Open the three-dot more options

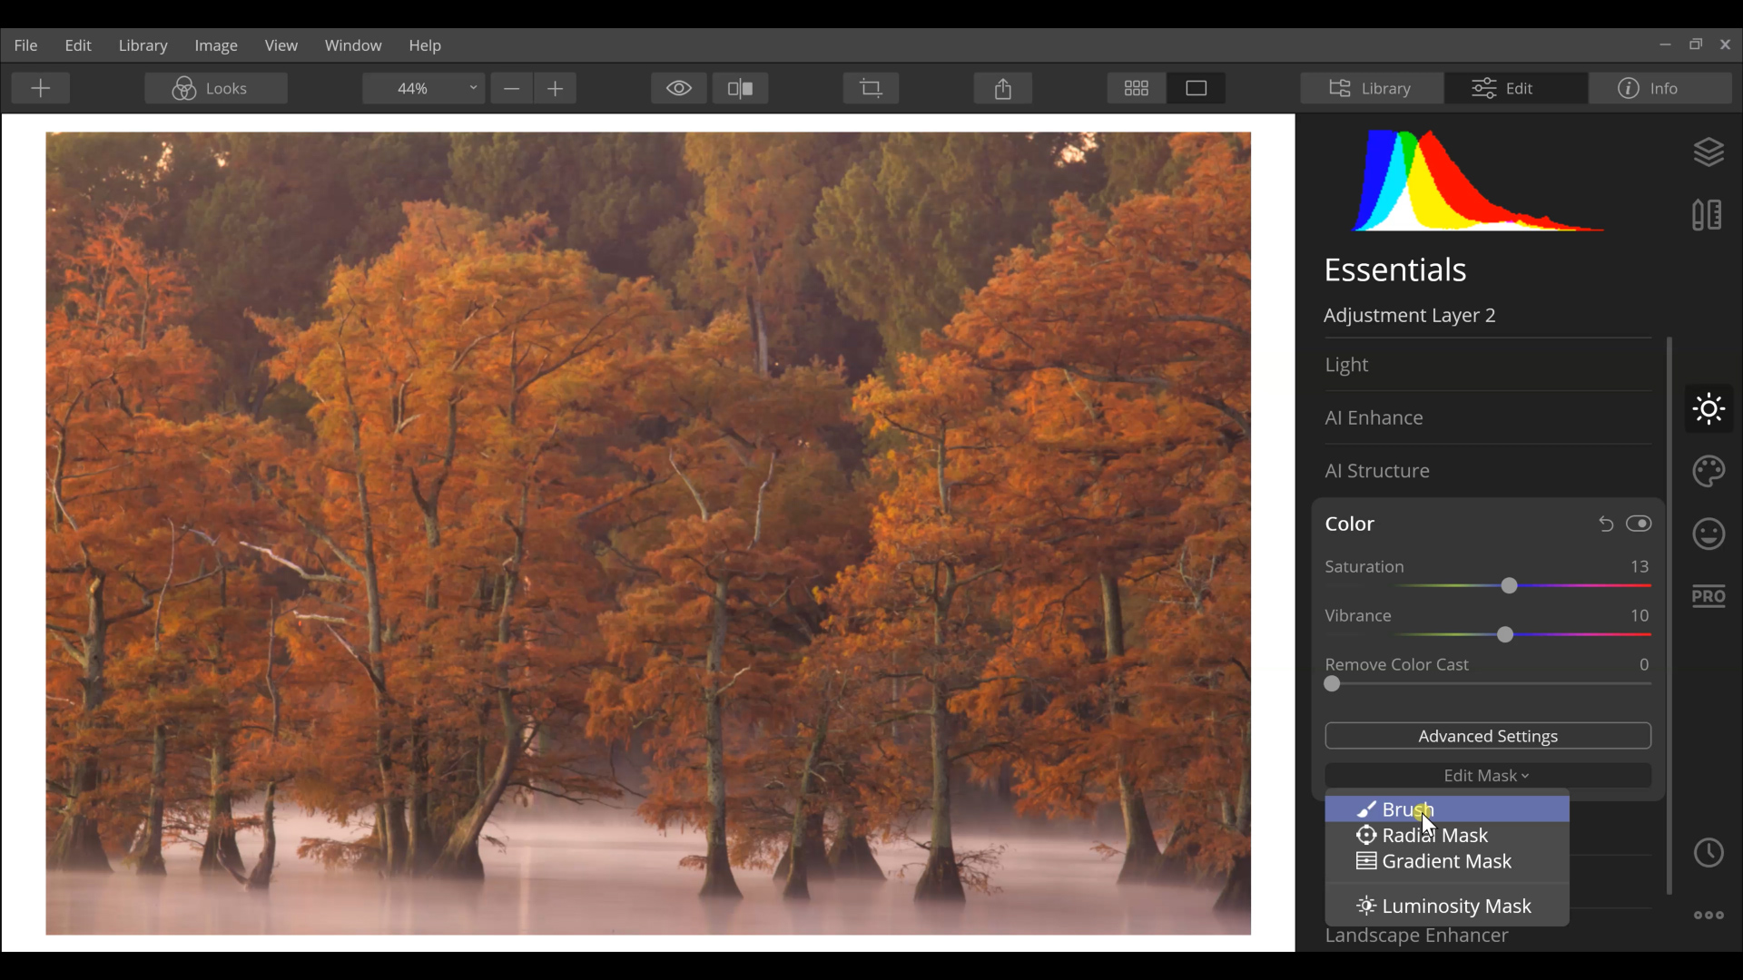pyautogui.click(x=1709, y=916)
